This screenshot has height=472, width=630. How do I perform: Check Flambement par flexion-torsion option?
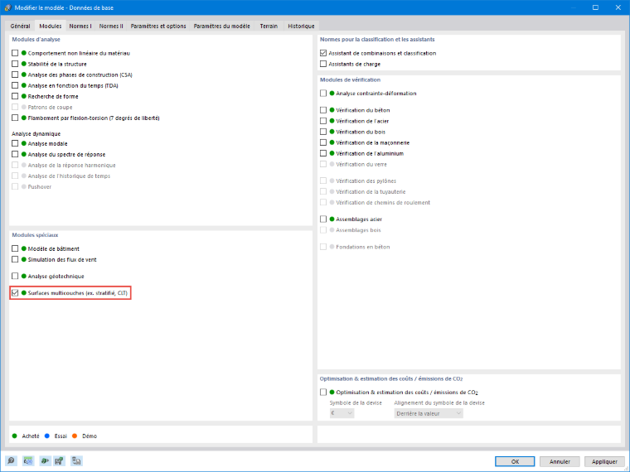pyautogui.click(x=15, y=118)
